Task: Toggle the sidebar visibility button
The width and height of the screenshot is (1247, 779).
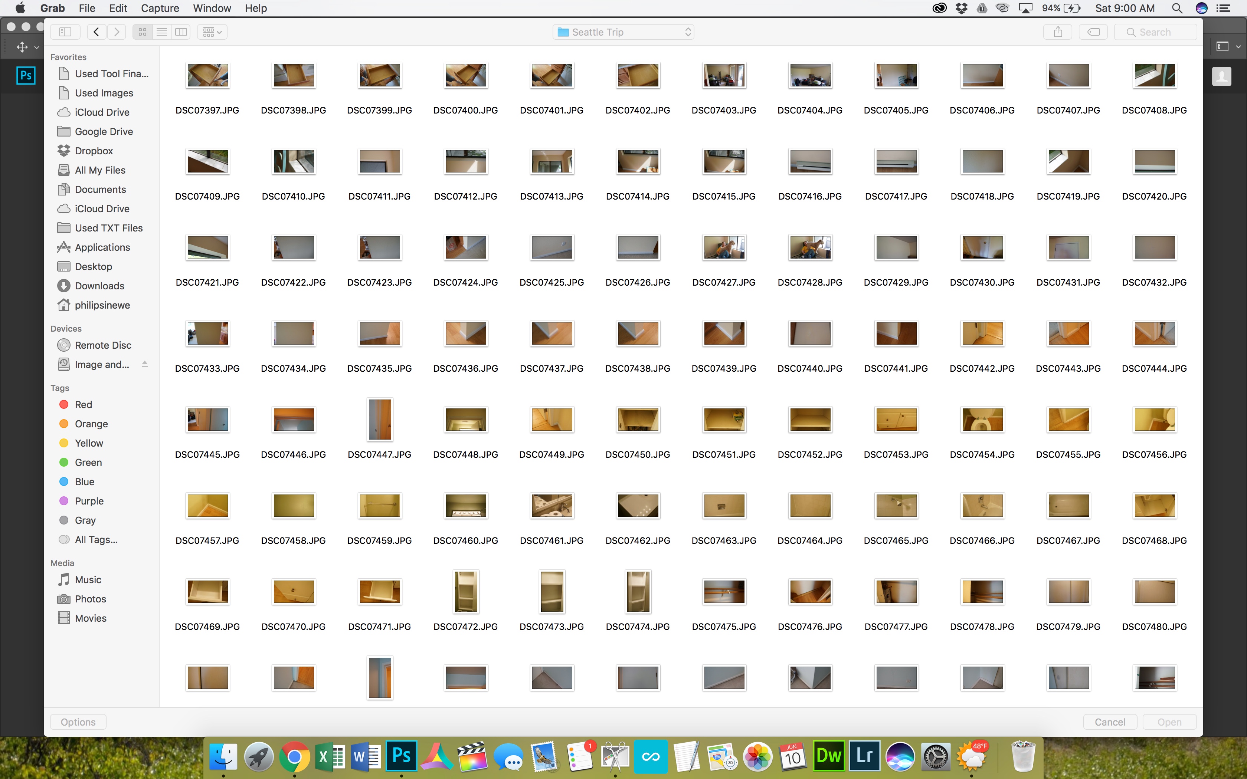Action: coord(65,32)
